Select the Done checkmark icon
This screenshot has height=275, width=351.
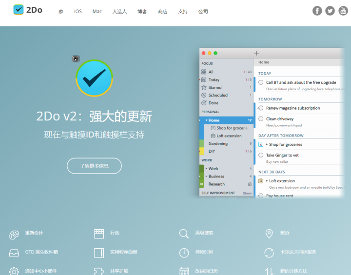pos(204,103)
